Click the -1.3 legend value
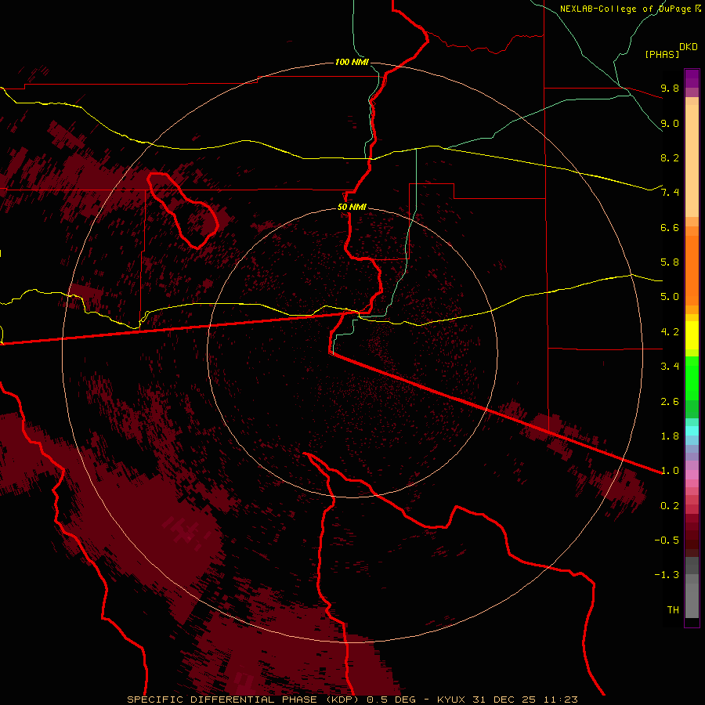The height and width of the screenshot is (705, 705). pyautogui.click(x=667, y=575)
